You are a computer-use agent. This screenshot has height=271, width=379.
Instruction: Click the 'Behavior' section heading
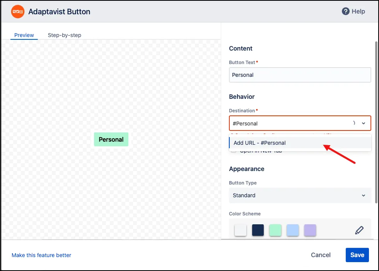point(242,97)
